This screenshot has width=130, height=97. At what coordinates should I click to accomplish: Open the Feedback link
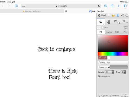[x=114, y=96]
